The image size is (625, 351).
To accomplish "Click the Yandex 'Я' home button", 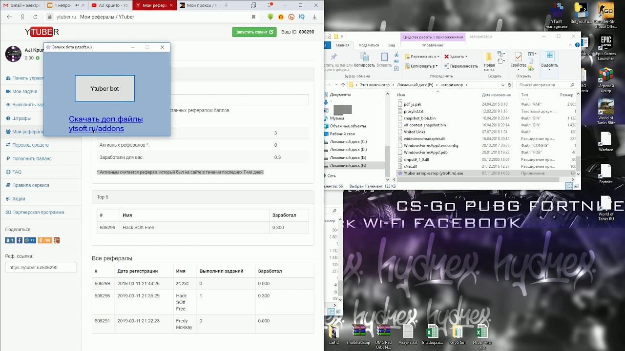I will coord(22,17).
